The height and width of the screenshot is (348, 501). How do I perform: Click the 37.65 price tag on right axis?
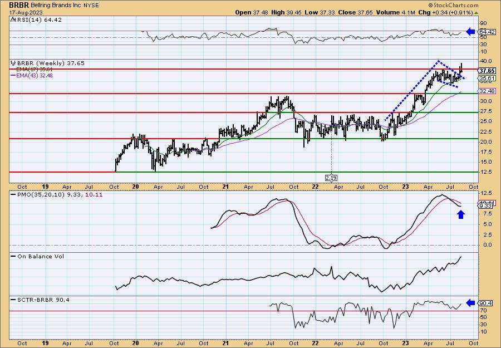coord(487,71)
